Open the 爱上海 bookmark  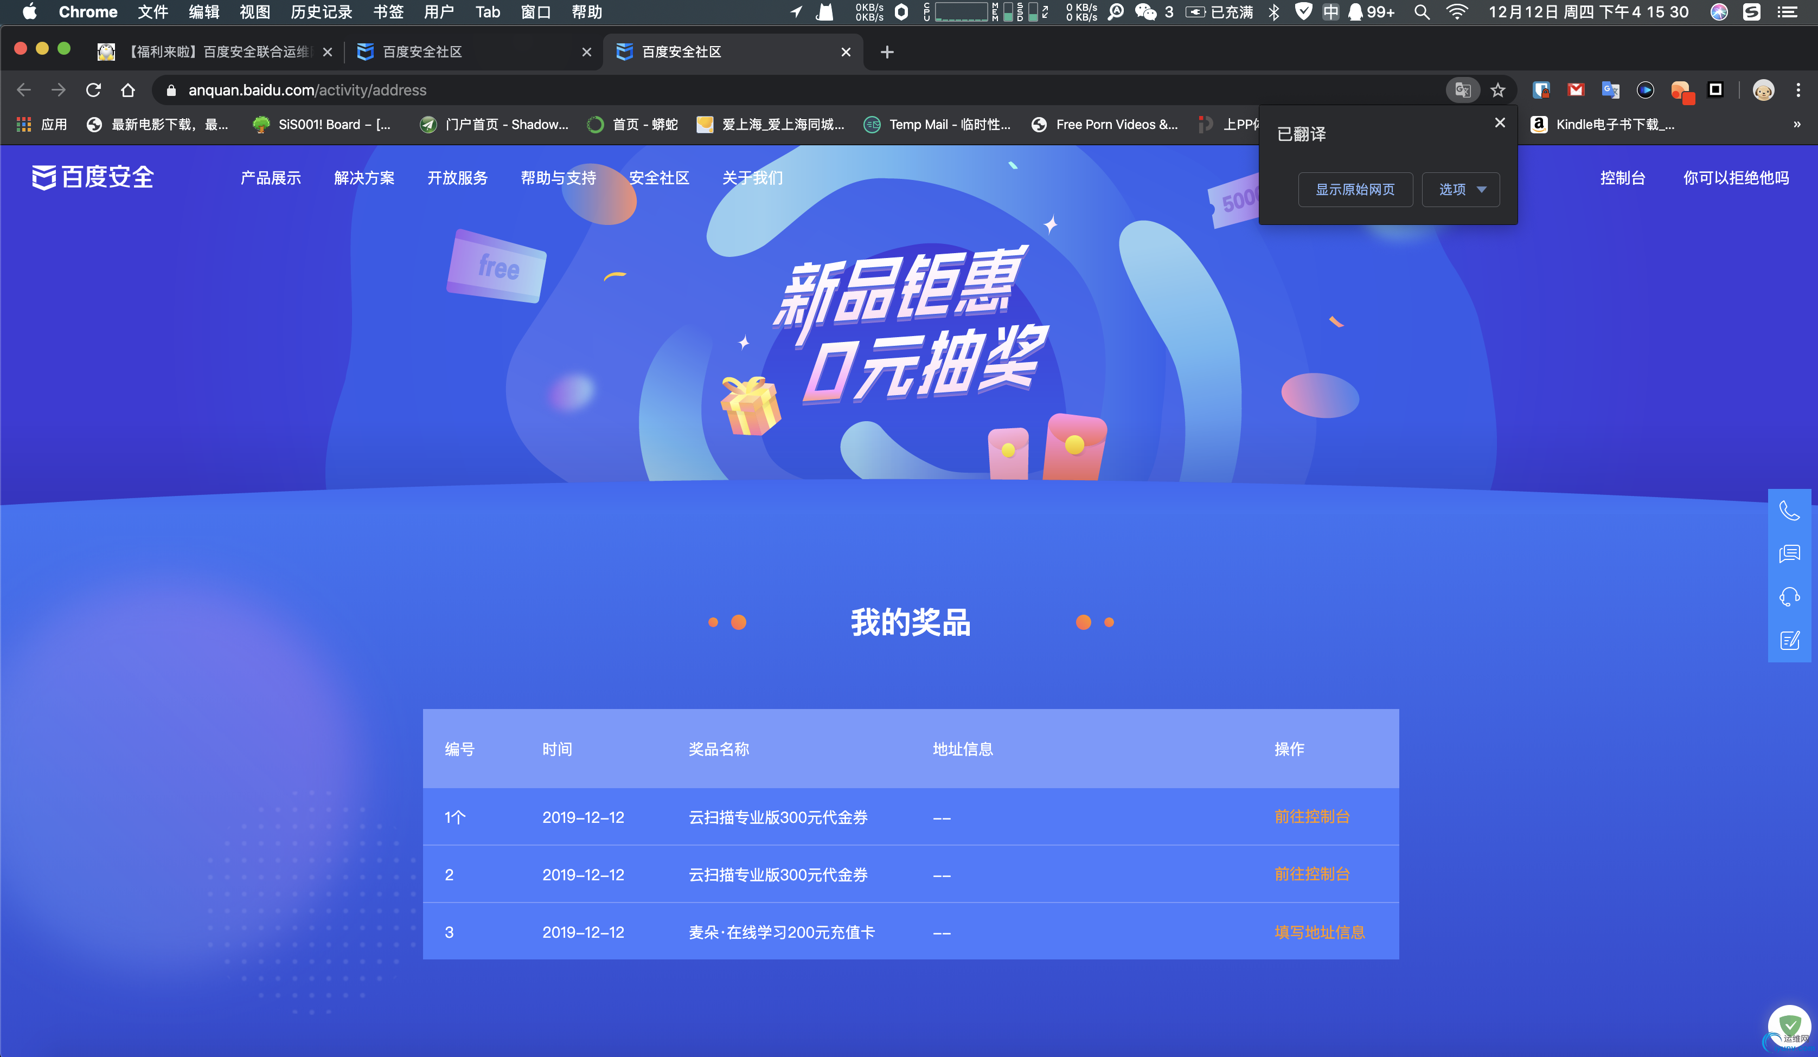(770, 125)
